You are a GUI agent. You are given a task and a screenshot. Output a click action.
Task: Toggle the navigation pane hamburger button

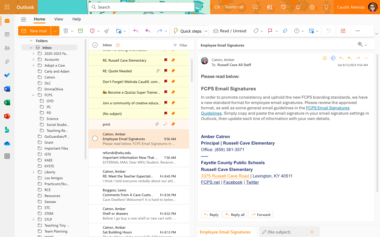pos(23,19)
